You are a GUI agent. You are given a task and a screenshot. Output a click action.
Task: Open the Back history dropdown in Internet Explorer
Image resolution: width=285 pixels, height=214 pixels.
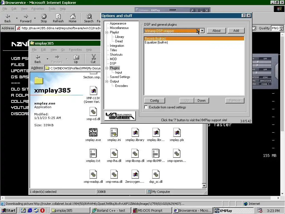click(x=17, y=18)
